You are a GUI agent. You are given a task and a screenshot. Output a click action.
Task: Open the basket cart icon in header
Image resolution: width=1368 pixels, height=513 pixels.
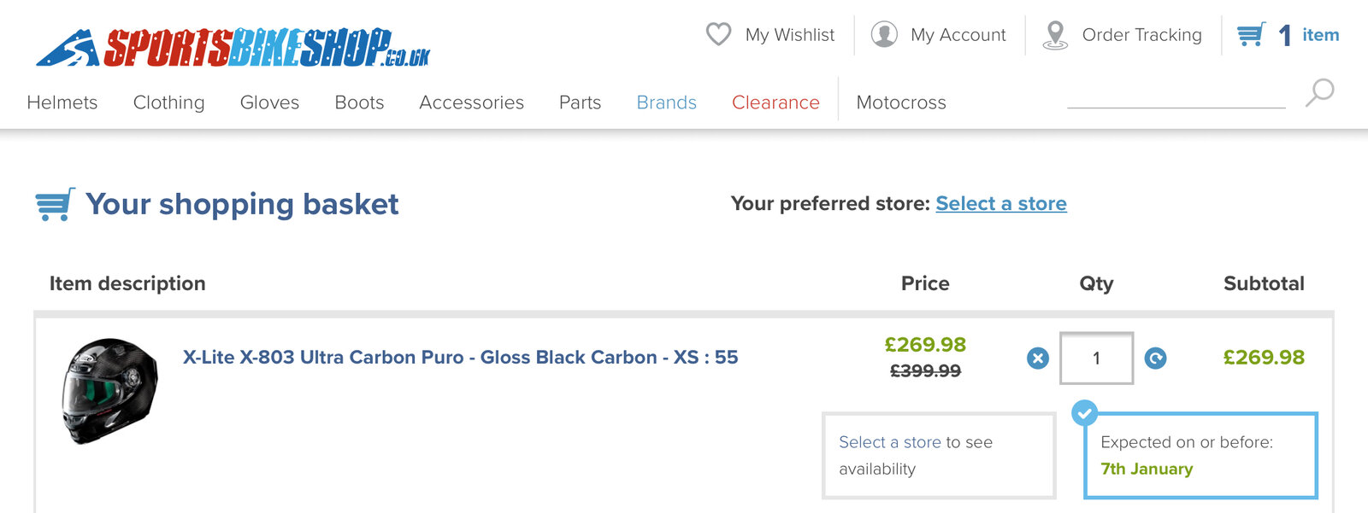pyautogui.click(x=1251, y=35)
